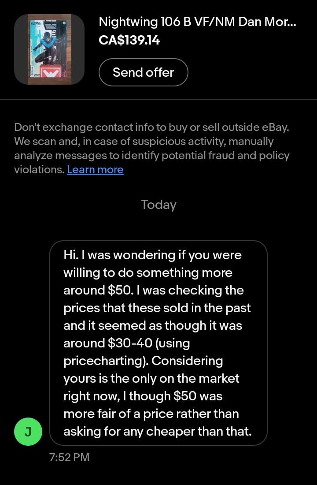The image size is (317, 485).
Task: Tap the greeting 'Hi.' starting the message
Action: point(70,255)
